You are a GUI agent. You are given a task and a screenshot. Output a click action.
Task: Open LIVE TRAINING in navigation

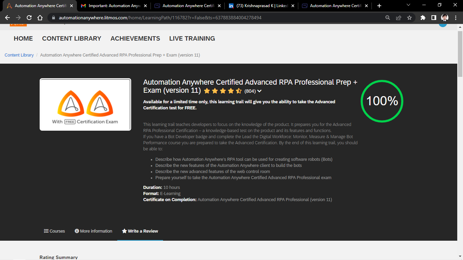coord(192,39)
